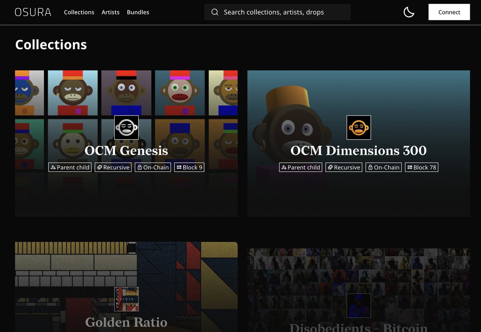Click the search magnifier icon

coord(215,12)
